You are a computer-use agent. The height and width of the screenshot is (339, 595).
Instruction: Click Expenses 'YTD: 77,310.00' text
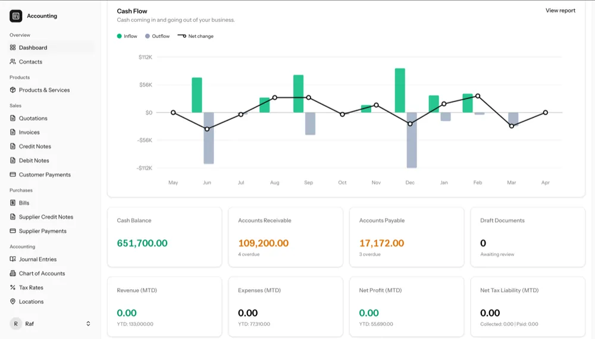tap(254, 324)
